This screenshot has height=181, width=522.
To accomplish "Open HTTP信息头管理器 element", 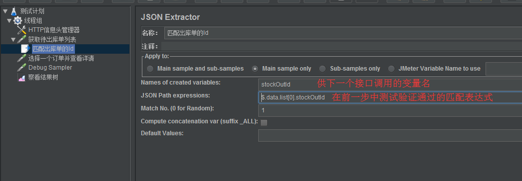I will point(54,30).
